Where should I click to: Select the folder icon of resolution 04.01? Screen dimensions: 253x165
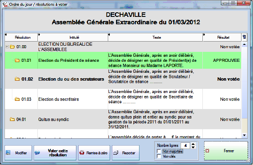12,119
